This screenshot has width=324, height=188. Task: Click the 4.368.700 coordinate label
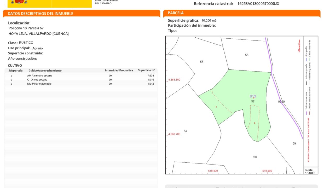174,134
